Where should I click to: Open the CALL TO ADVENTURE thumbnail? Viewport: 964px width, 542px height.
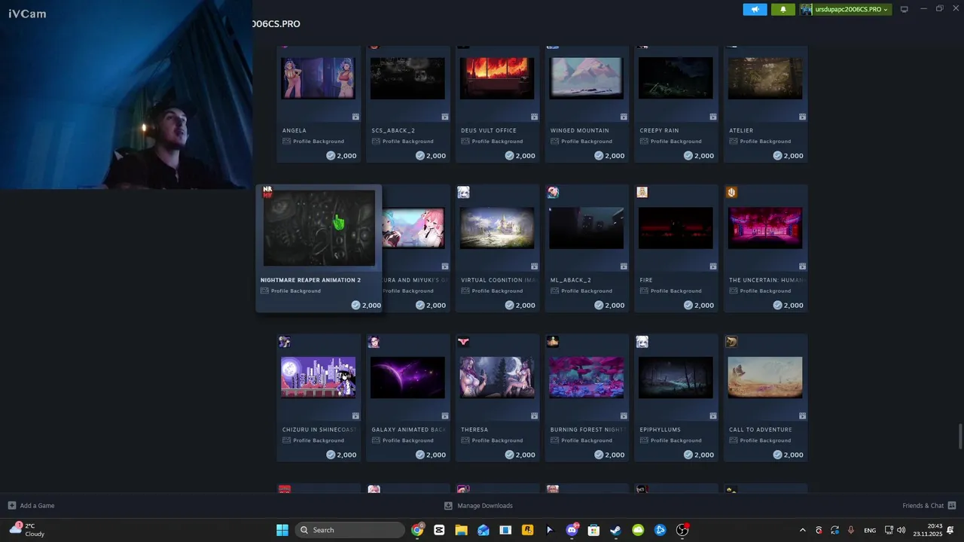point(765,377)
